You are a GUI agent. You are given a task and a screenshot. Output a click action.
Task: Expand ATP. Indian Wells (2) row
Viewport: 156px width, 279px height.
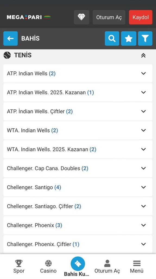coord(78,73)
